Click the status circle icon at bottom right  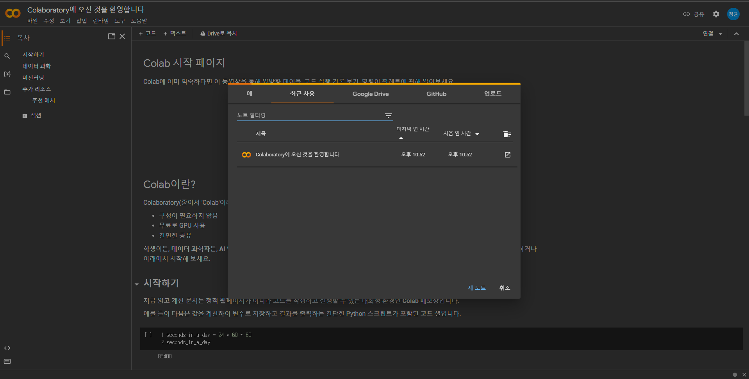tap(735, 375)
